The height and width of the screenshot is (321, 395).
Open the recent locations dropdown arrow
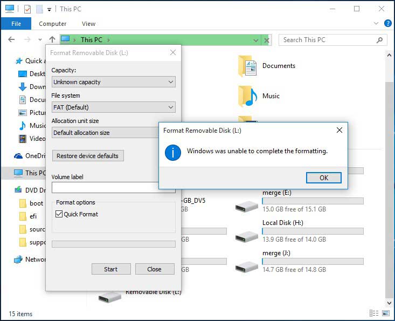pos(40,40)
